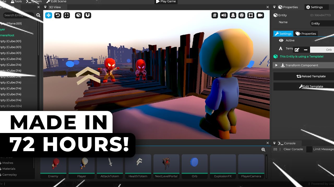Select the scale gizmo tool in 3D View
The width and height of the screenshot is (334, 187).
(x=67, y=15)
